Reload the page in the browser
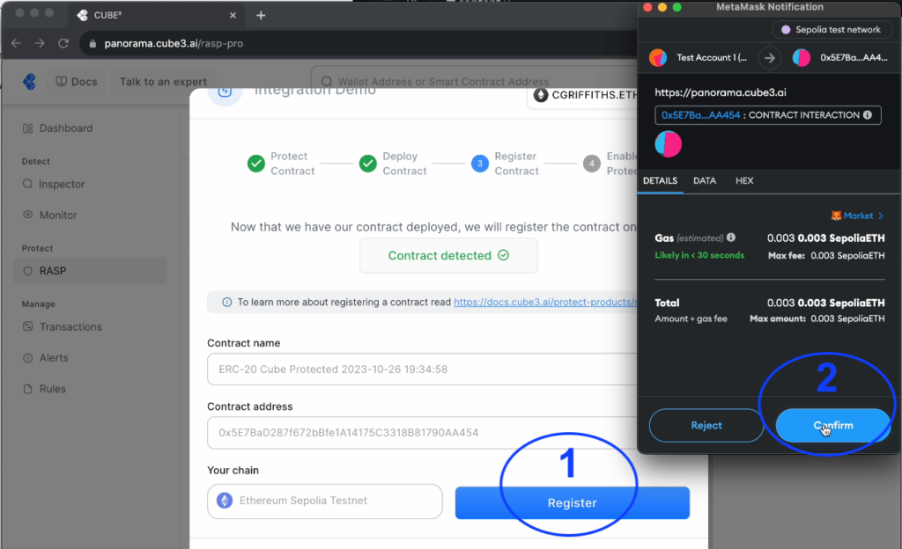This screenshot has width=902, height=549. pos(63,44)
